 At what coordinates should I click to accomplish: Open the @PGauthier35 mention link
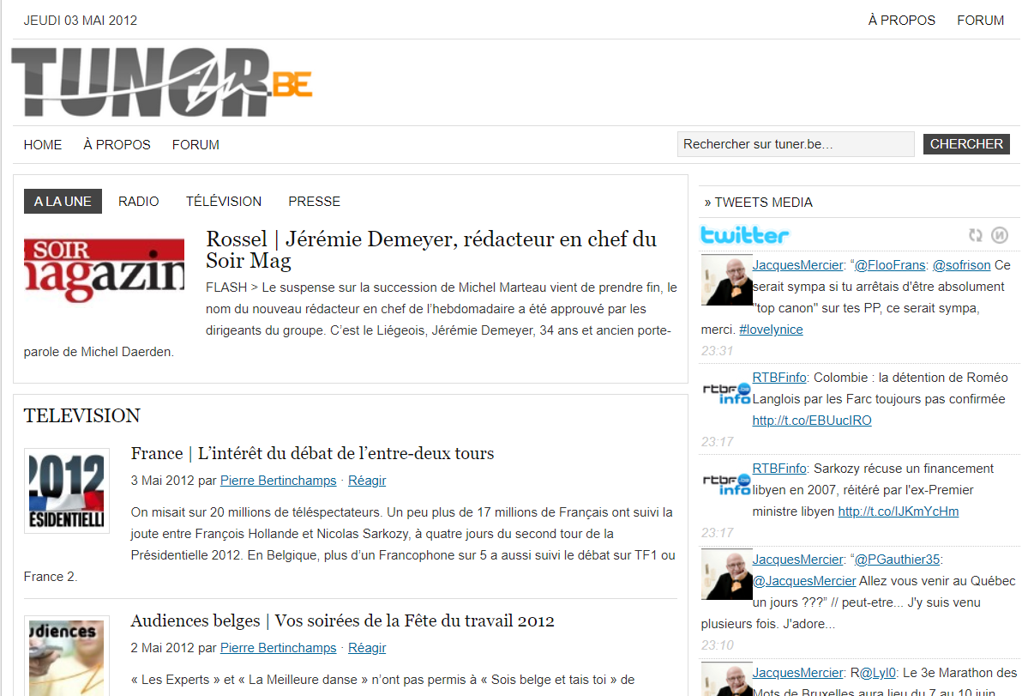[x=897, y=560]
